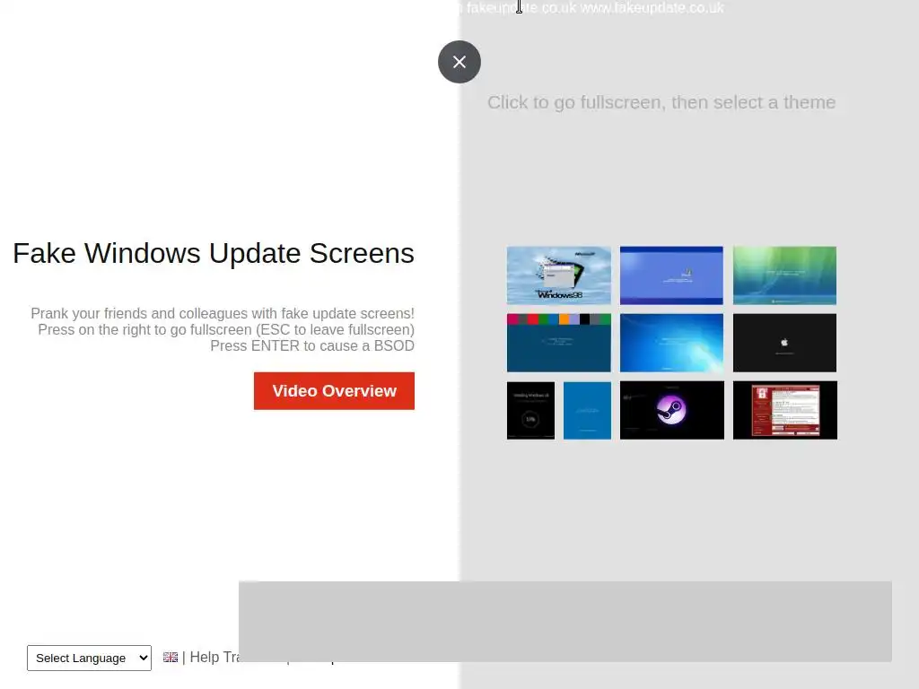Open the Select Language dropdown
The image size is (919, 689).
[89, 658]
